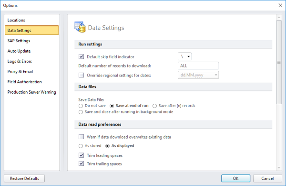
Task: Click the scrollbar down arrow
Action: [x=279, y=167]
